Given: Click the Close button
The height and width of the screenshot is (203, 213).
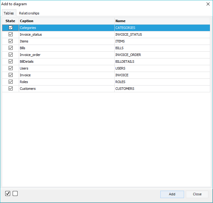Looking at the screenshot, I should (197, 194).
